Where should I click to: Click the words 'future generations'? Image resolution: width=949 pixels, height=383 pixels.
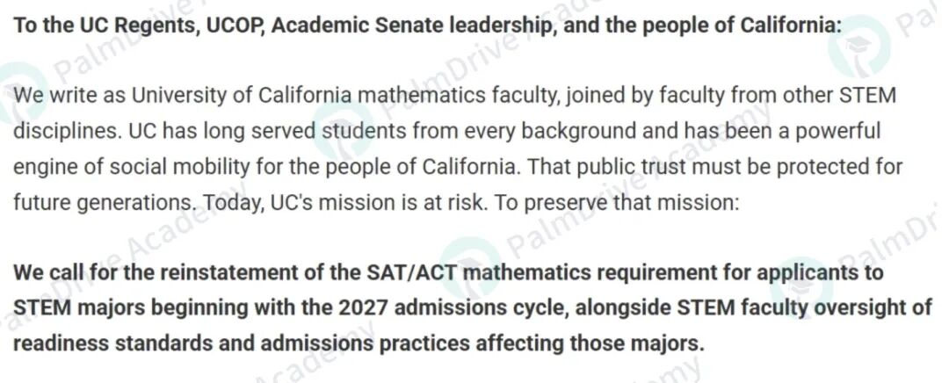coord(103,201)
